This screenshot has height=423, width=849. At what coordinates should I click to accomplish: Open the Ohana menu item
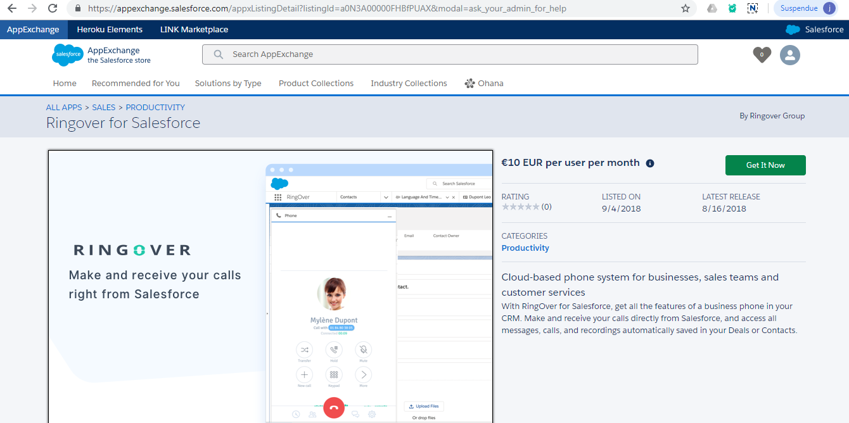click(484, 84)
